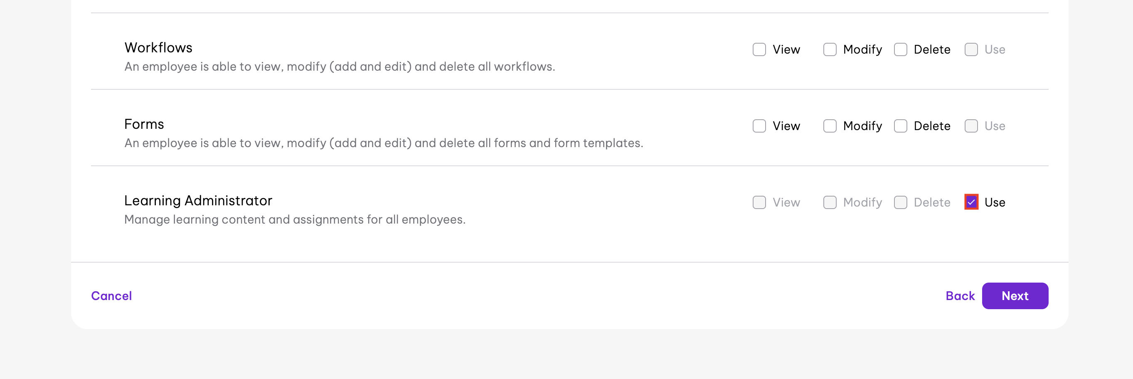Enable Modify permission for Workflows
The width and height of the screenshot is (1133, 379).
tap(830, 49)
